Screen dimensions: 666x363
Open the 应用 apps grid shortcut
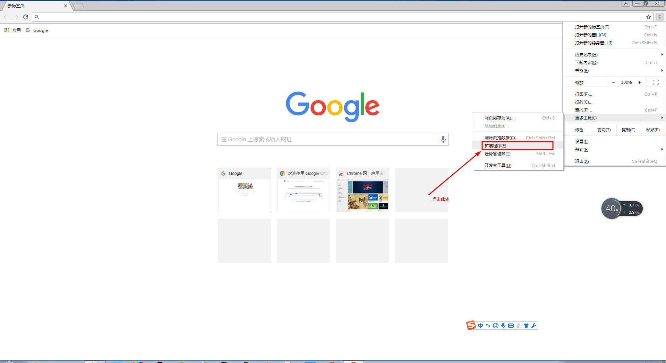(x=12, y=30)
